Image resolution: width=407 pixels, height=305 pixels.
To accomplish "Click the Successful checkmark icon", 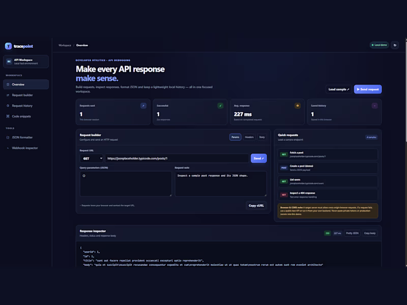I will click(220, 106).
